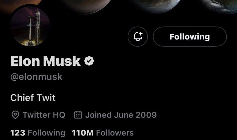
Task: Click the Elon Musk display name
Action: 45,61
